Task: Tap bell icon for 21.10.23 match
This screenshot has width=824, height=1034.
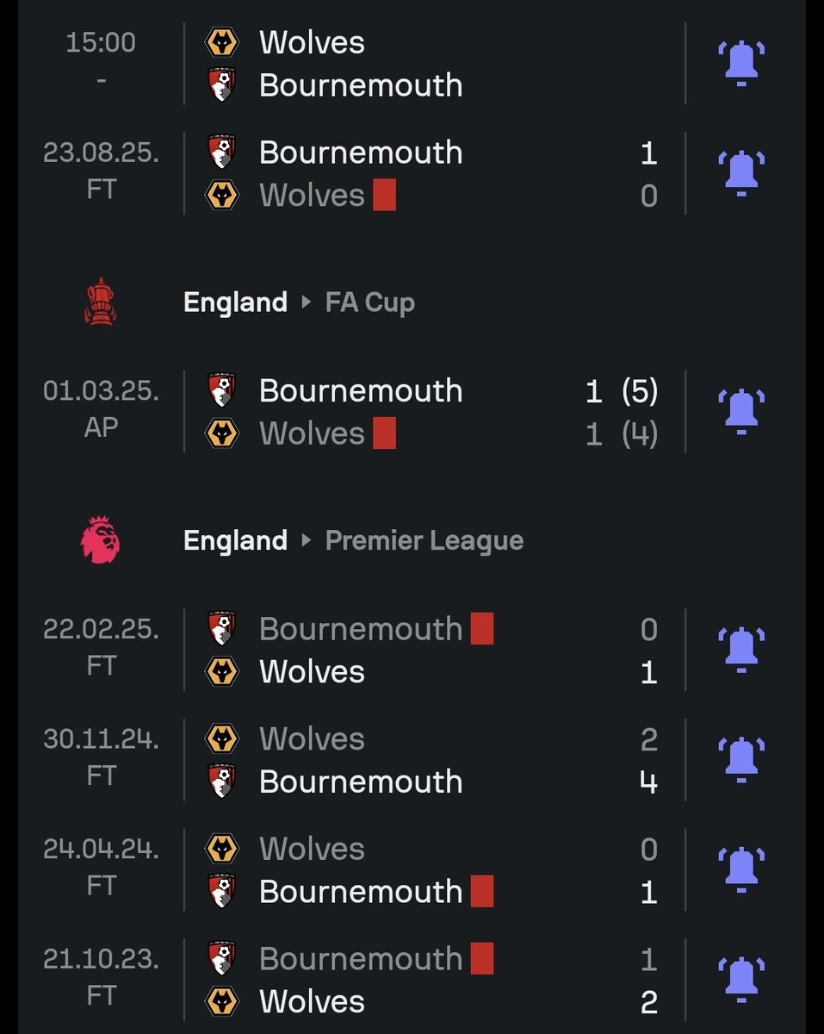Action: (741, 980)
